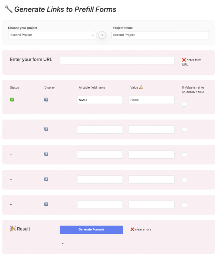Click the number 3 display icon

click(x=46, y=154)
